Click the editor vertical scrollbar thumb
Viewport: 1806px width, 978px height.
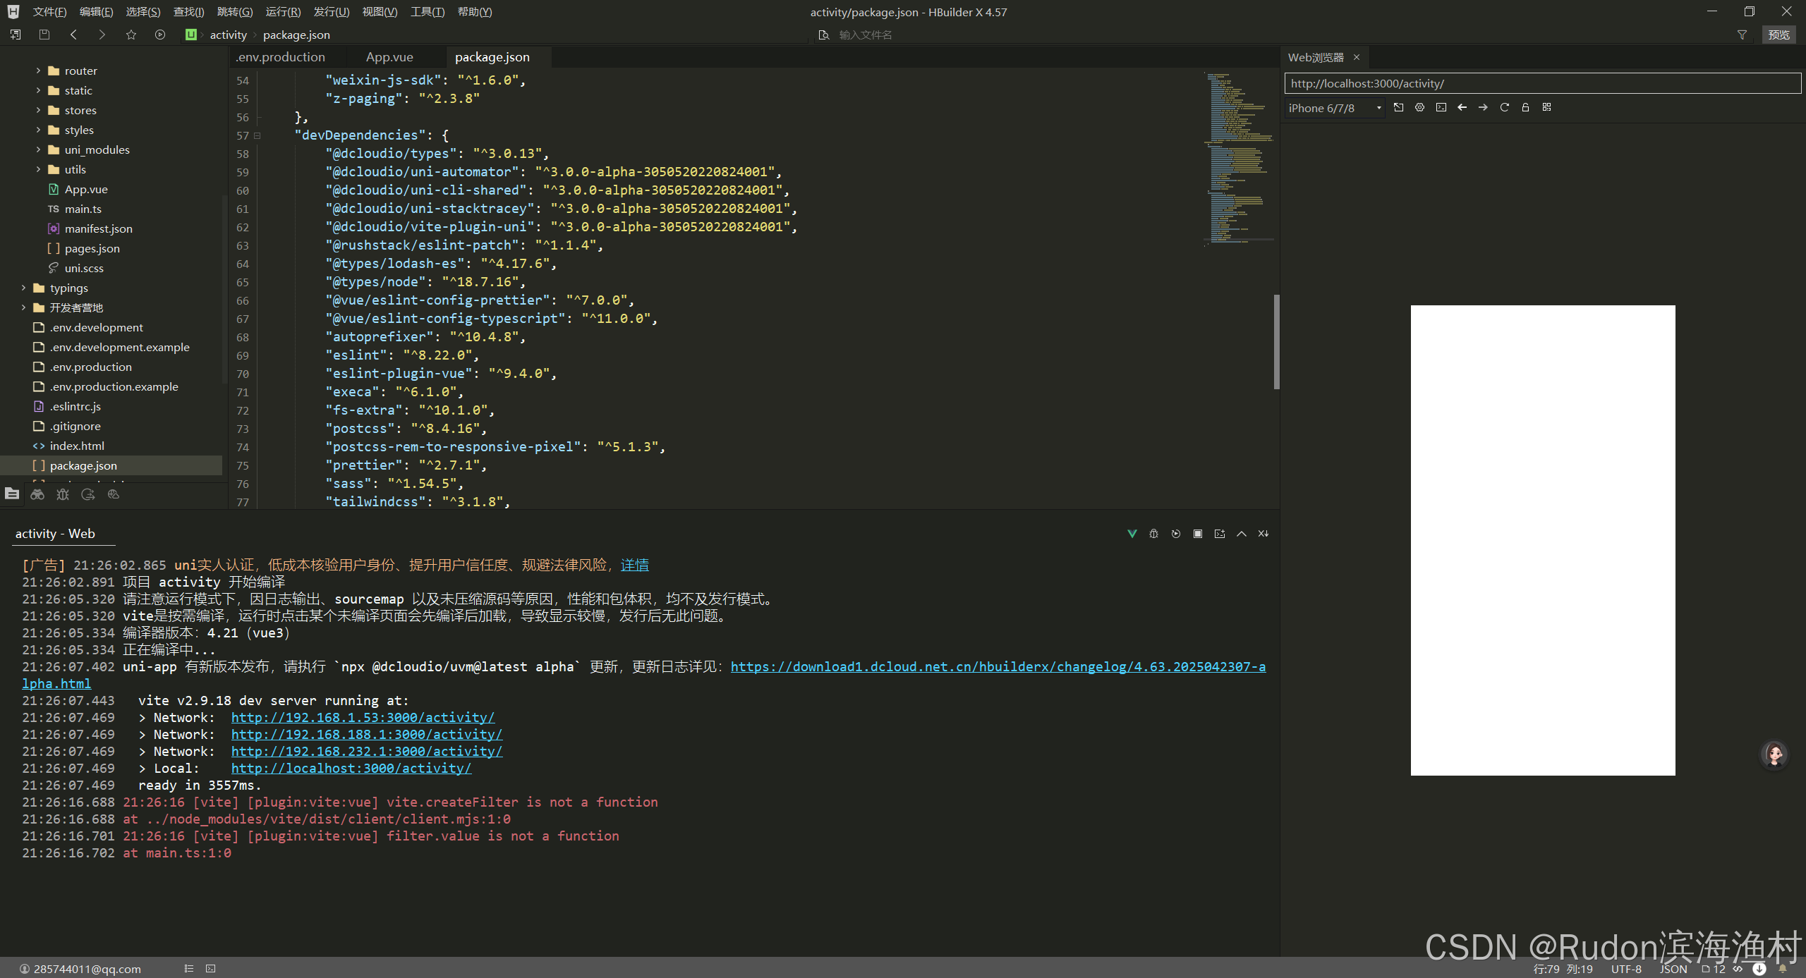tap(1276, 342)
